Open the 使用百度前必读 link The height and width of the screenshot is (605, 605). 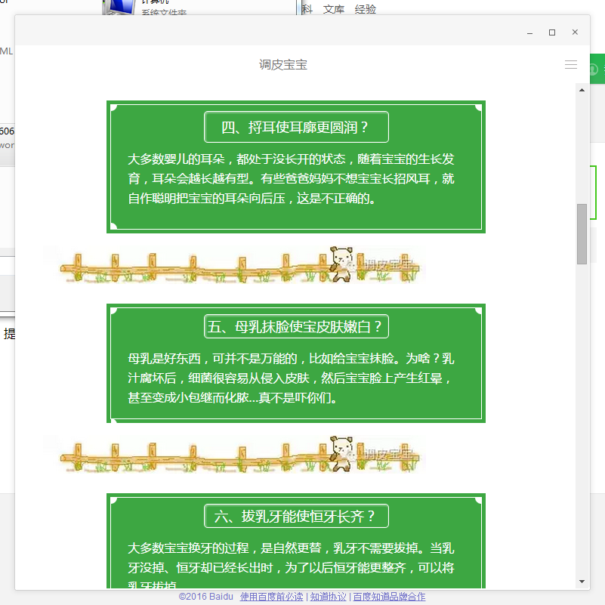(x=271, y=597)
